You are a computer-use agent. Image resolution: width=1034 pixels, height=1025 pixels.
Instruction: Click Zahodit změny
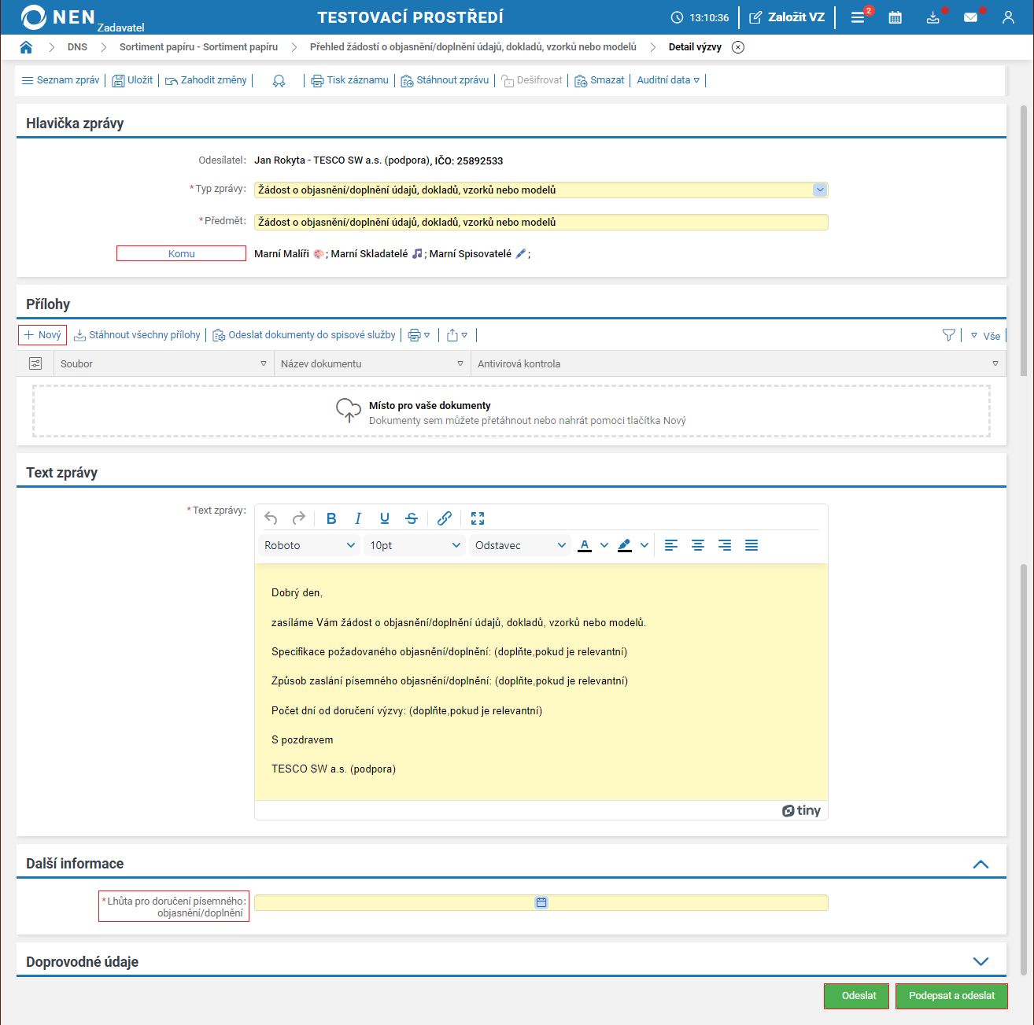[205, 80]
